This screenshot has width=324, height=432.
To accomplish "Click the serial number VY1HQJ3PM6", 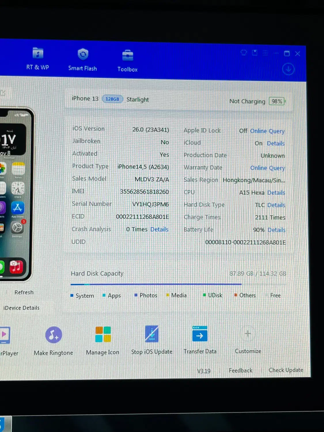I will coord(150,204).
